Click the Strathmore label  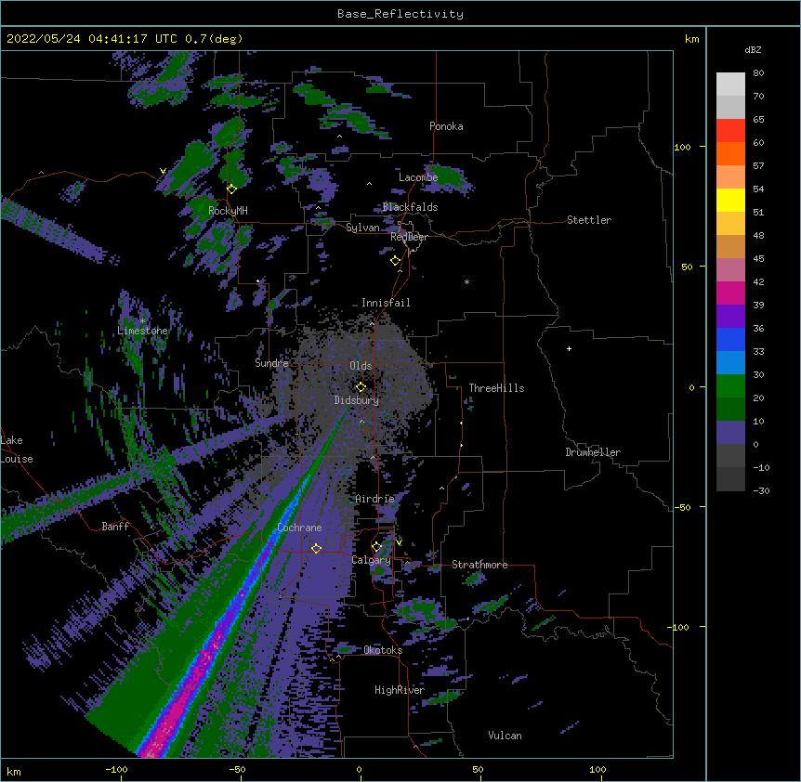[479, 565]
